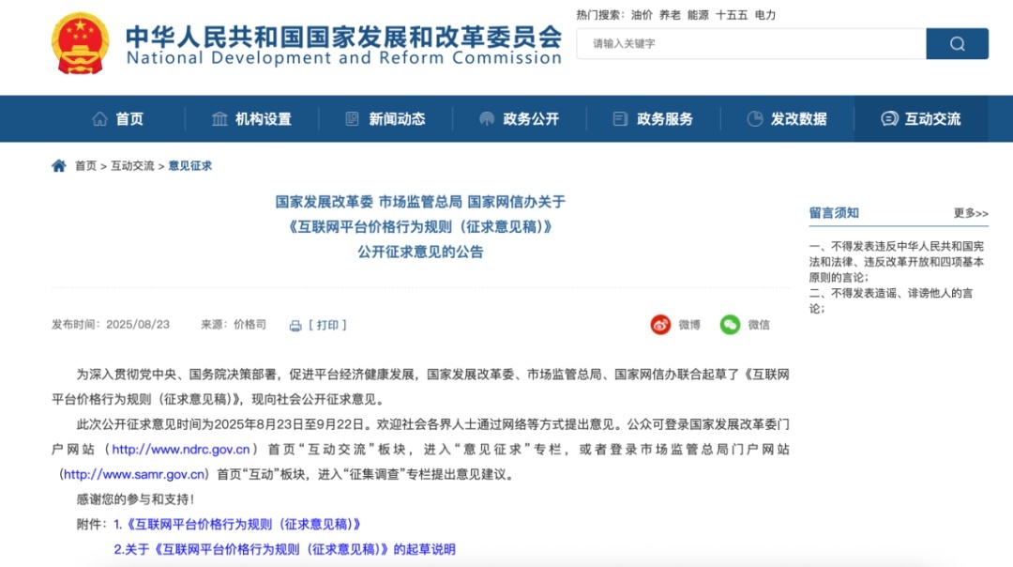Open 政务服务 navigation item
The image size is (1013, 567).
pos(653,119)
